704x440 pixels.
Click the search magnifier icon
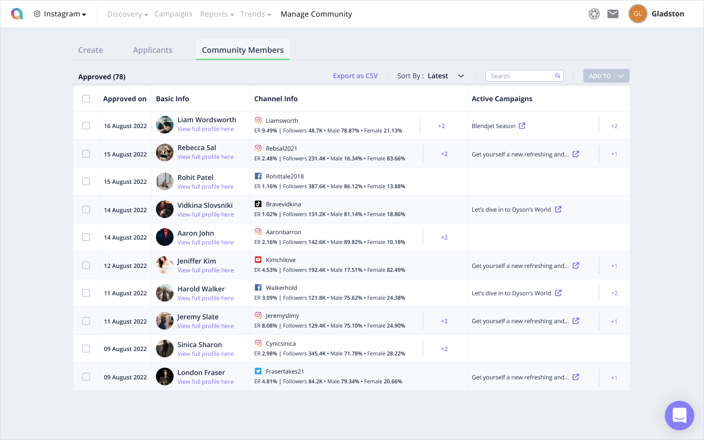[557, 76]
